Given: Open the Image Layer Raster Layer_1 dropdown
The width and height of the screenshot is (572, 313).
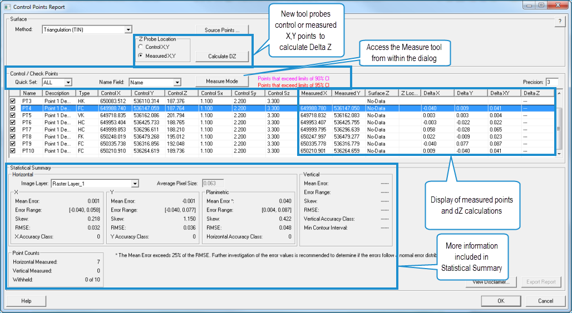Looking at the screenshot, I should tap(95, 184).
